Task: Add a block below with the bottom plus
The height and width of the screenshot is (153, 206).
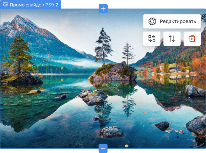Action: pyautogui.click(x=103, y=148)
